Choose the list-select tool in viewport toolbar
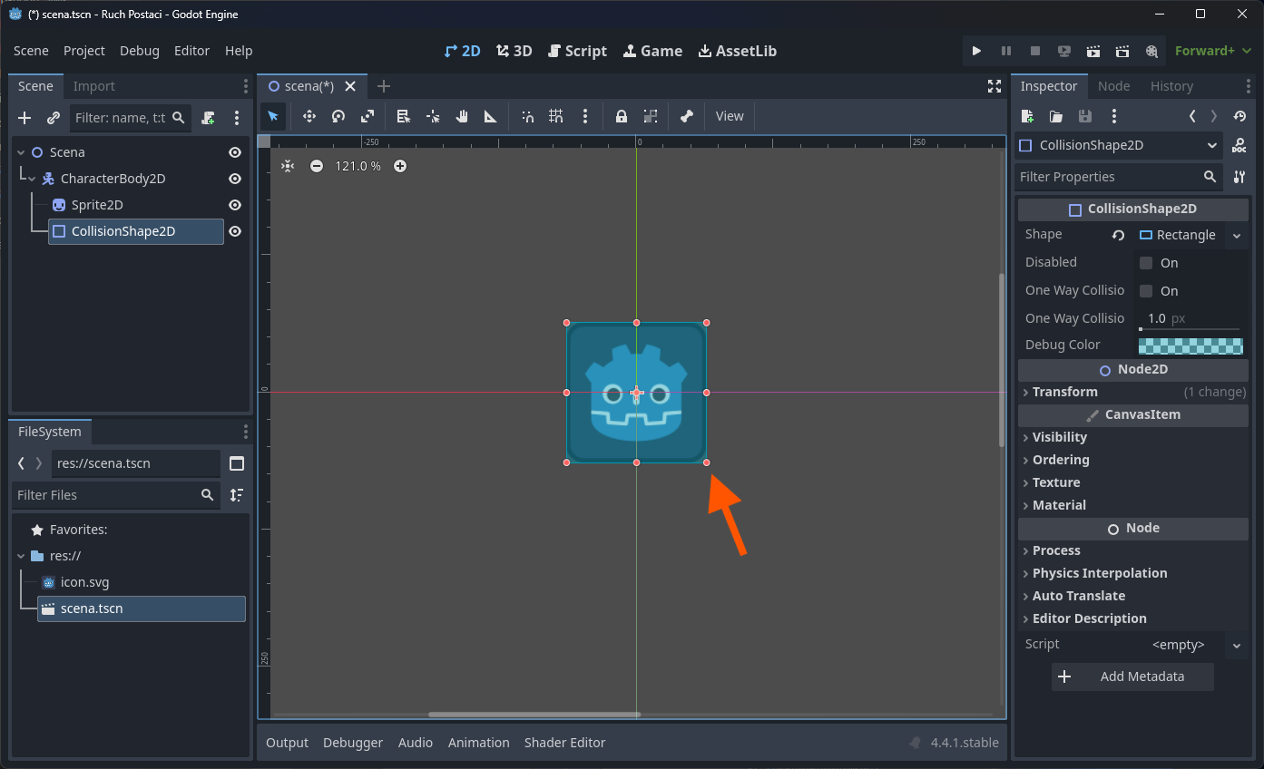1264x769 pixels. [404, 116]
